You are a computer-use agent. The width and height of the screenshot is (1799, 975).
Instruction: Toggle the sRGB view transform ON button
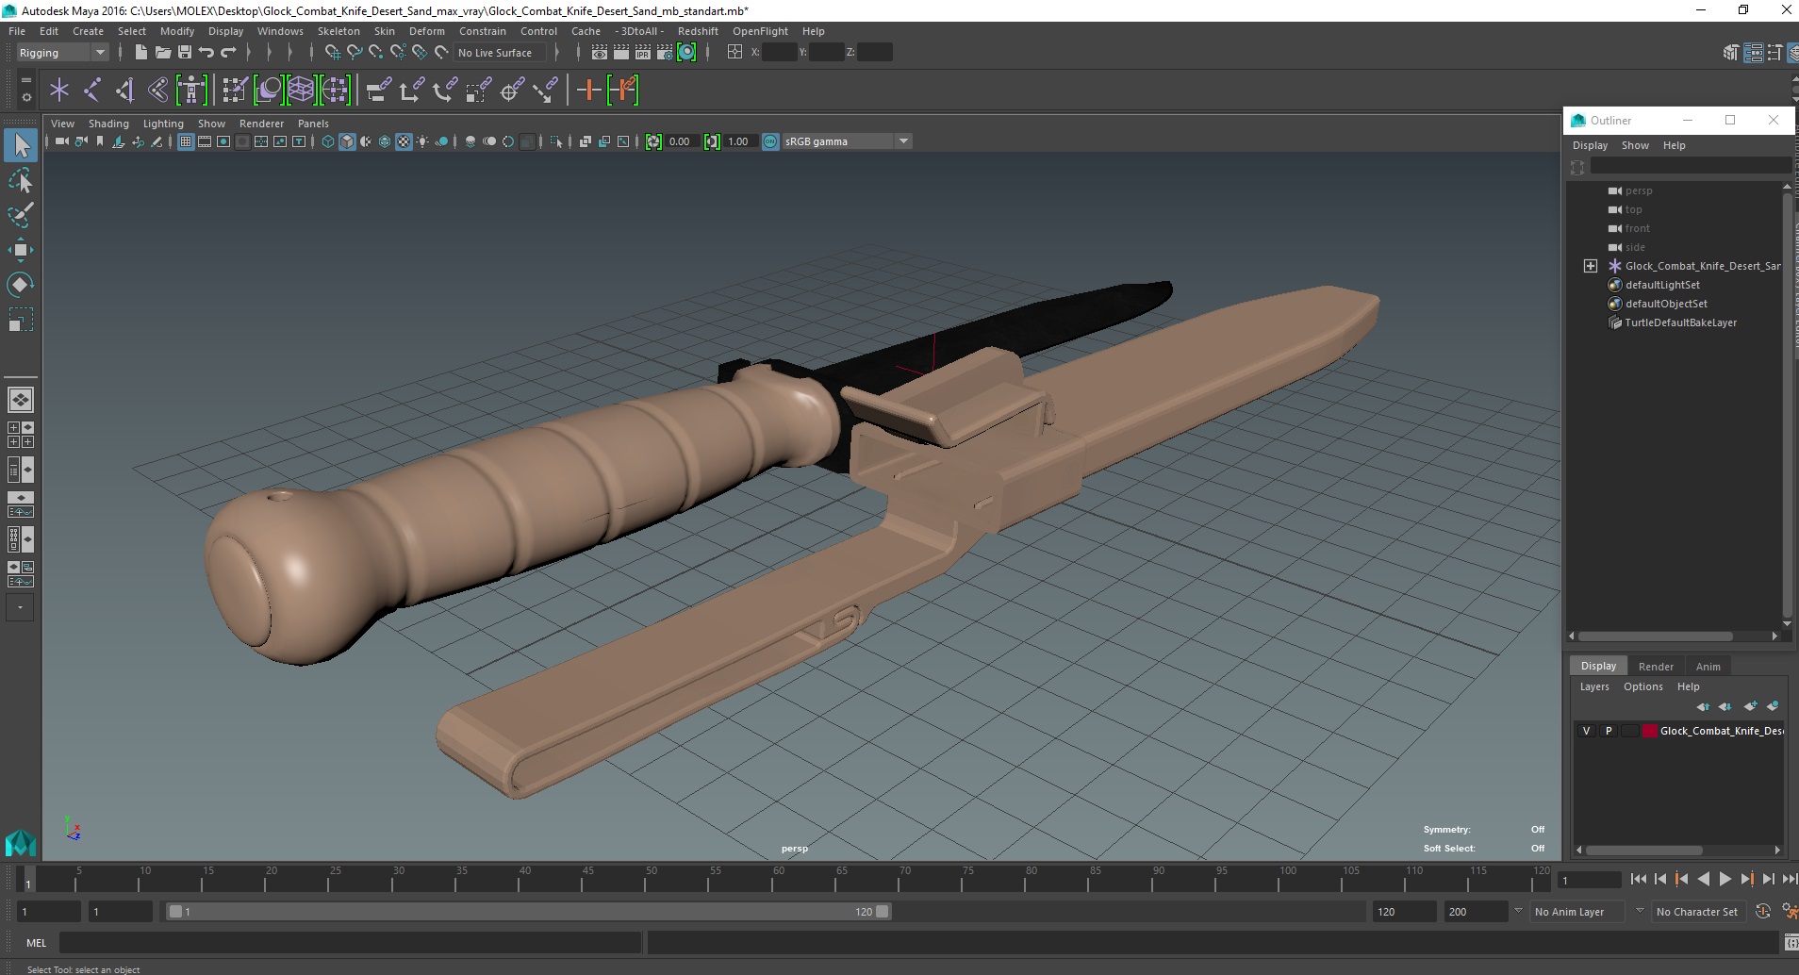point(770,141)
